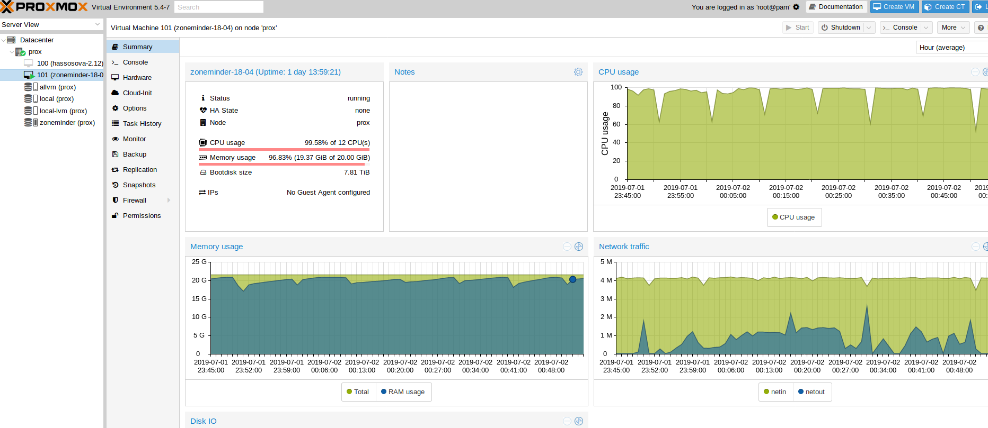Image resolution: width=988 pixels, height=428 pixels.
Task: Undo zoom on Network traffic chart
Action: 976,247
